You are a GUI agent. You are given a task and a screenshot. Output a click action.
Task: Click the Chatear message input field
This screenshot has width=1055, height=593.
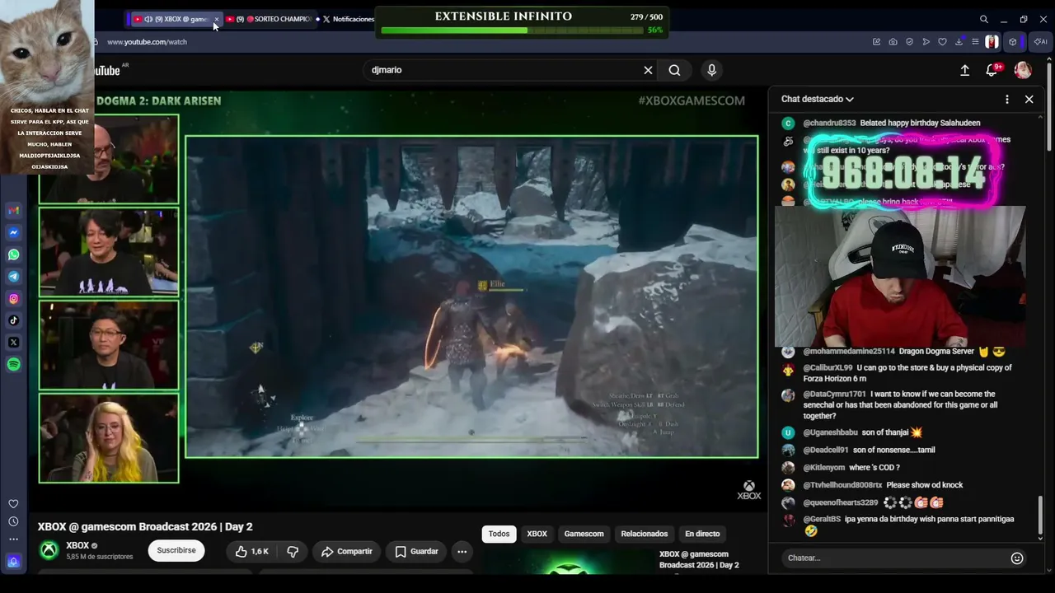click(x=895, y=558)
